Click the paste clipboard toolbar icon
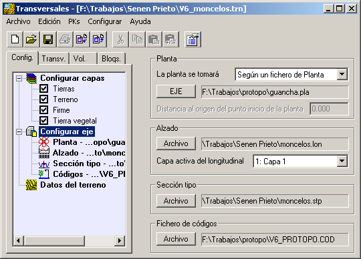Viewport: 361px width, 259px height. (154, 39)
